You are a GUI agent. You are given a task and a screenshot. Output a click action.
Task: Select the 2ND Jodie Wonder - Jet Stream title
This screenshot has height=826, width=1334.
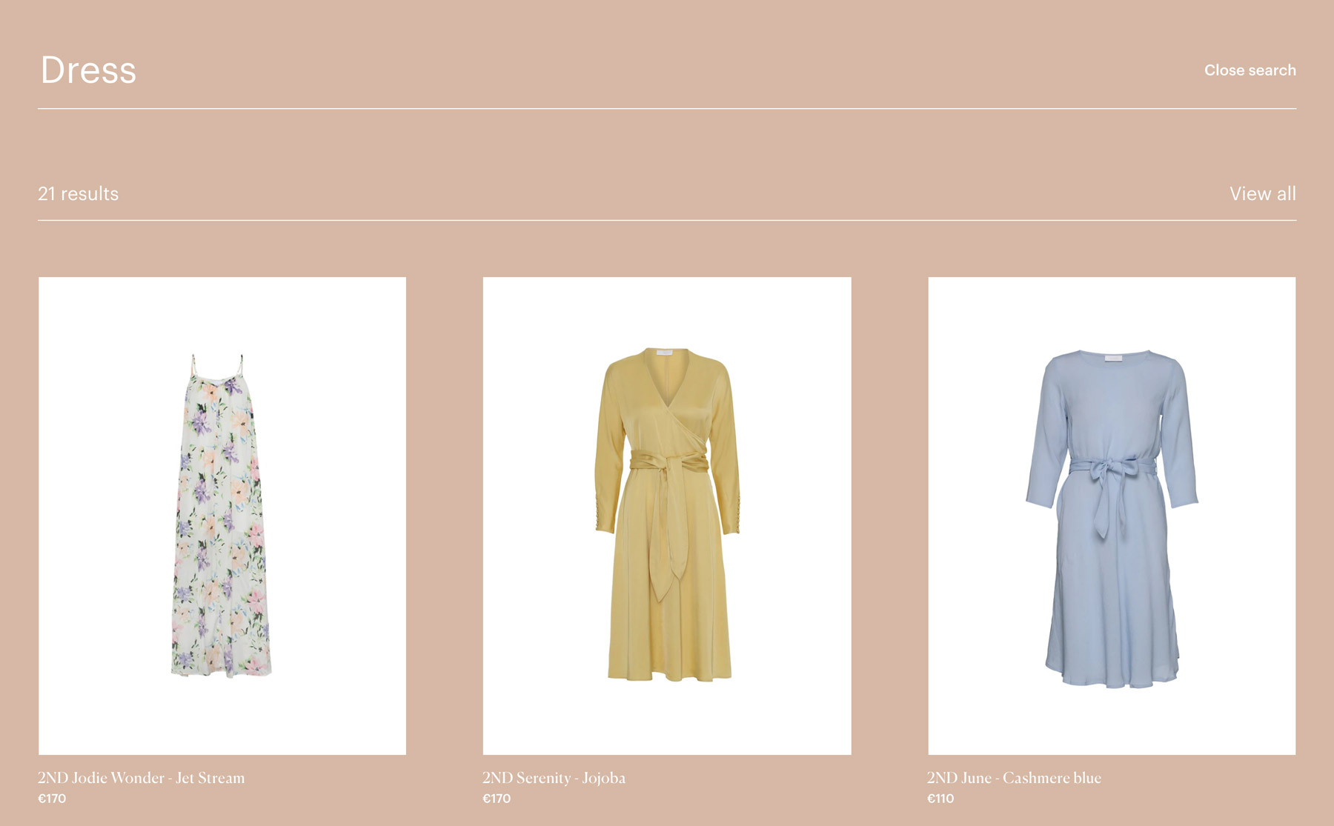click(x=142, y=779)
